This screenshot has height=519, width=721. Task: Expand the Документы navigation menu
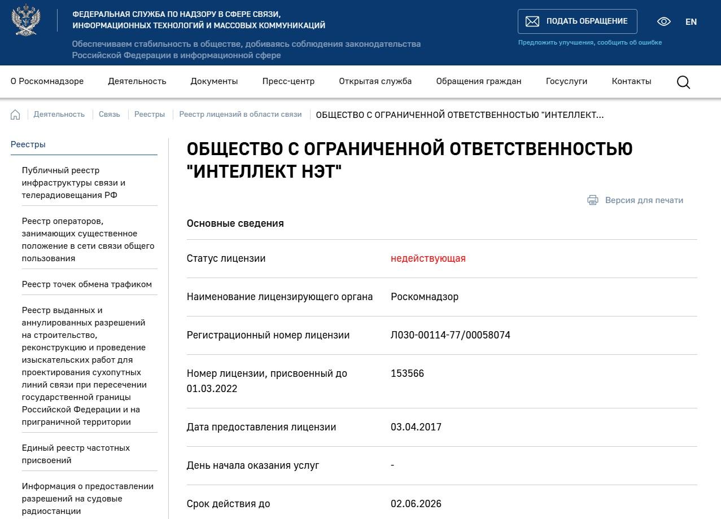click(x=214, y=81)
